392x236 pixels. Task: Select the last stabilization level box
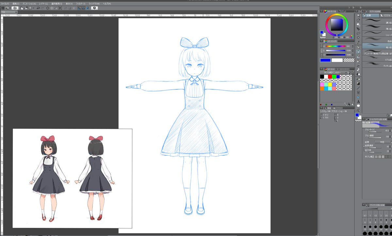390,157
